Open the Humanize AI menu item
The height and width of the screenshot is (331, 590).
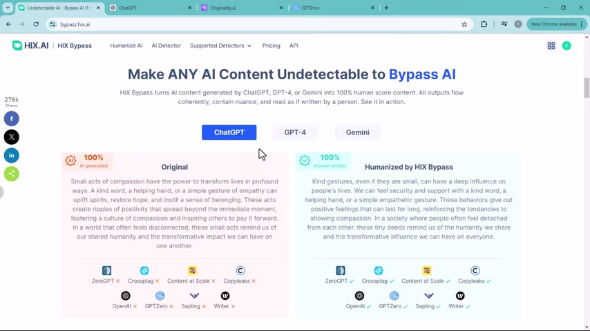[126, 46]
